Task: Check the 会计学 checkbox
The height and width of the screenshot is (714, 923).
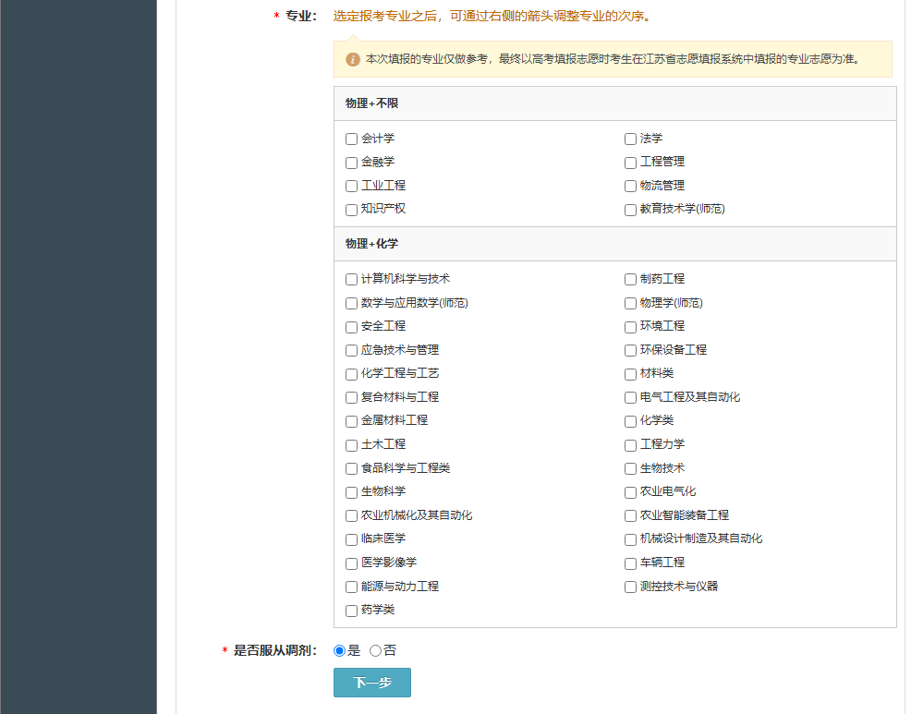Action: pos(351,139)
